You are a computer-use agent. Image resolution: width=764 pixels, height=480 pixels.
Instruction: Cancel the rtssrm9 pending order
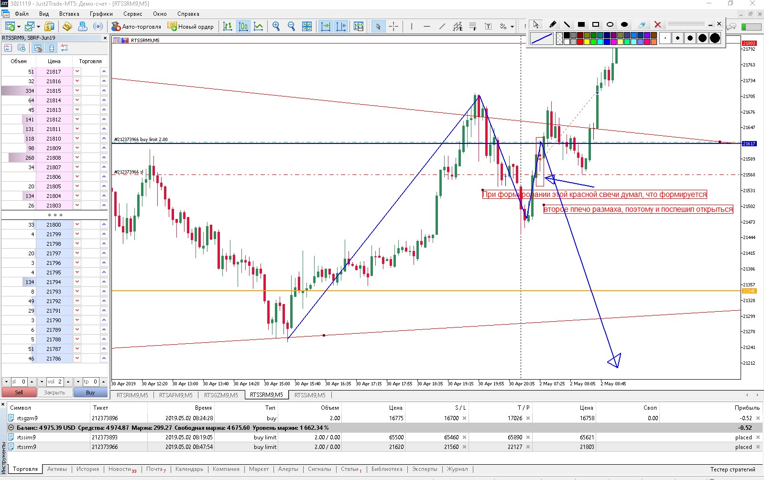point(758,447)
